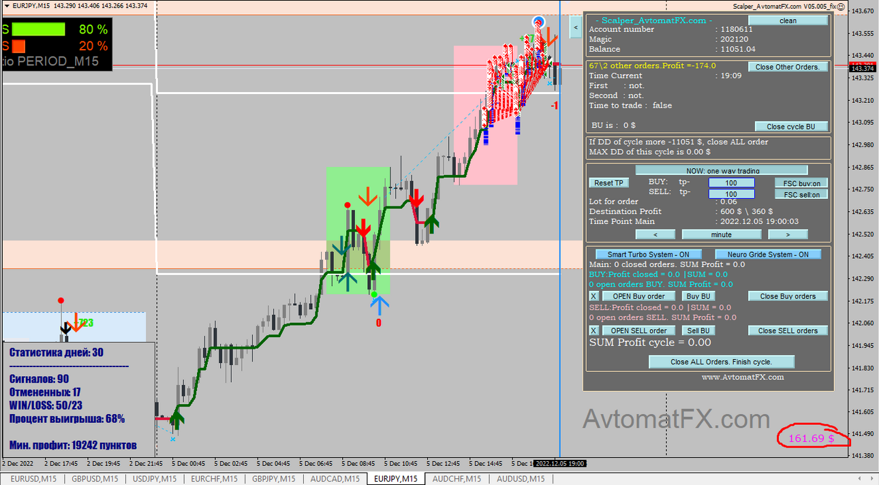The height and width of the screenshot is (485, 879).
Task: Click Close cycle BU button
Action: point(791,126)
